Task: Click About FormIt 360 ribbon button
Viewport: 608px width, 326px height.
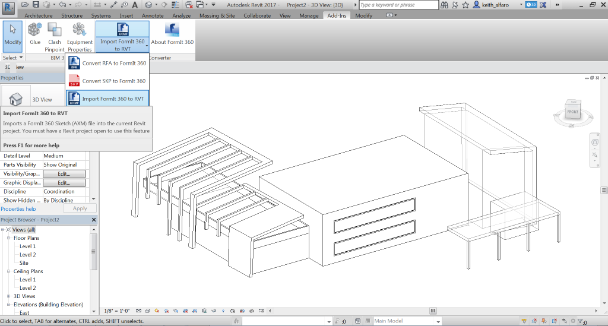Action: (x=172, y=34)
